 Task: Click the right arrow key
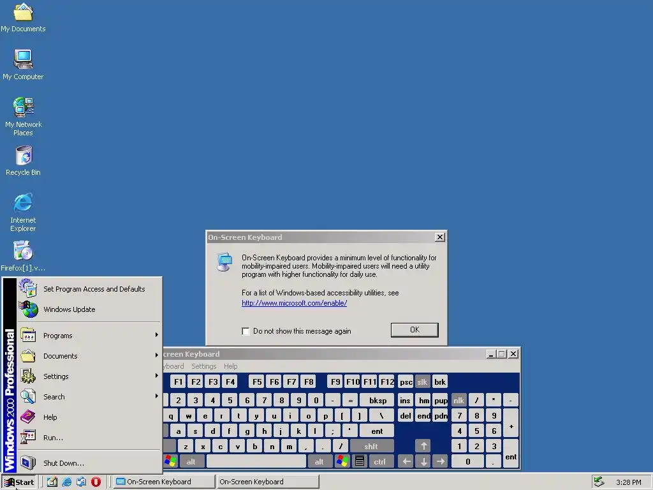[x=441, y=461]
